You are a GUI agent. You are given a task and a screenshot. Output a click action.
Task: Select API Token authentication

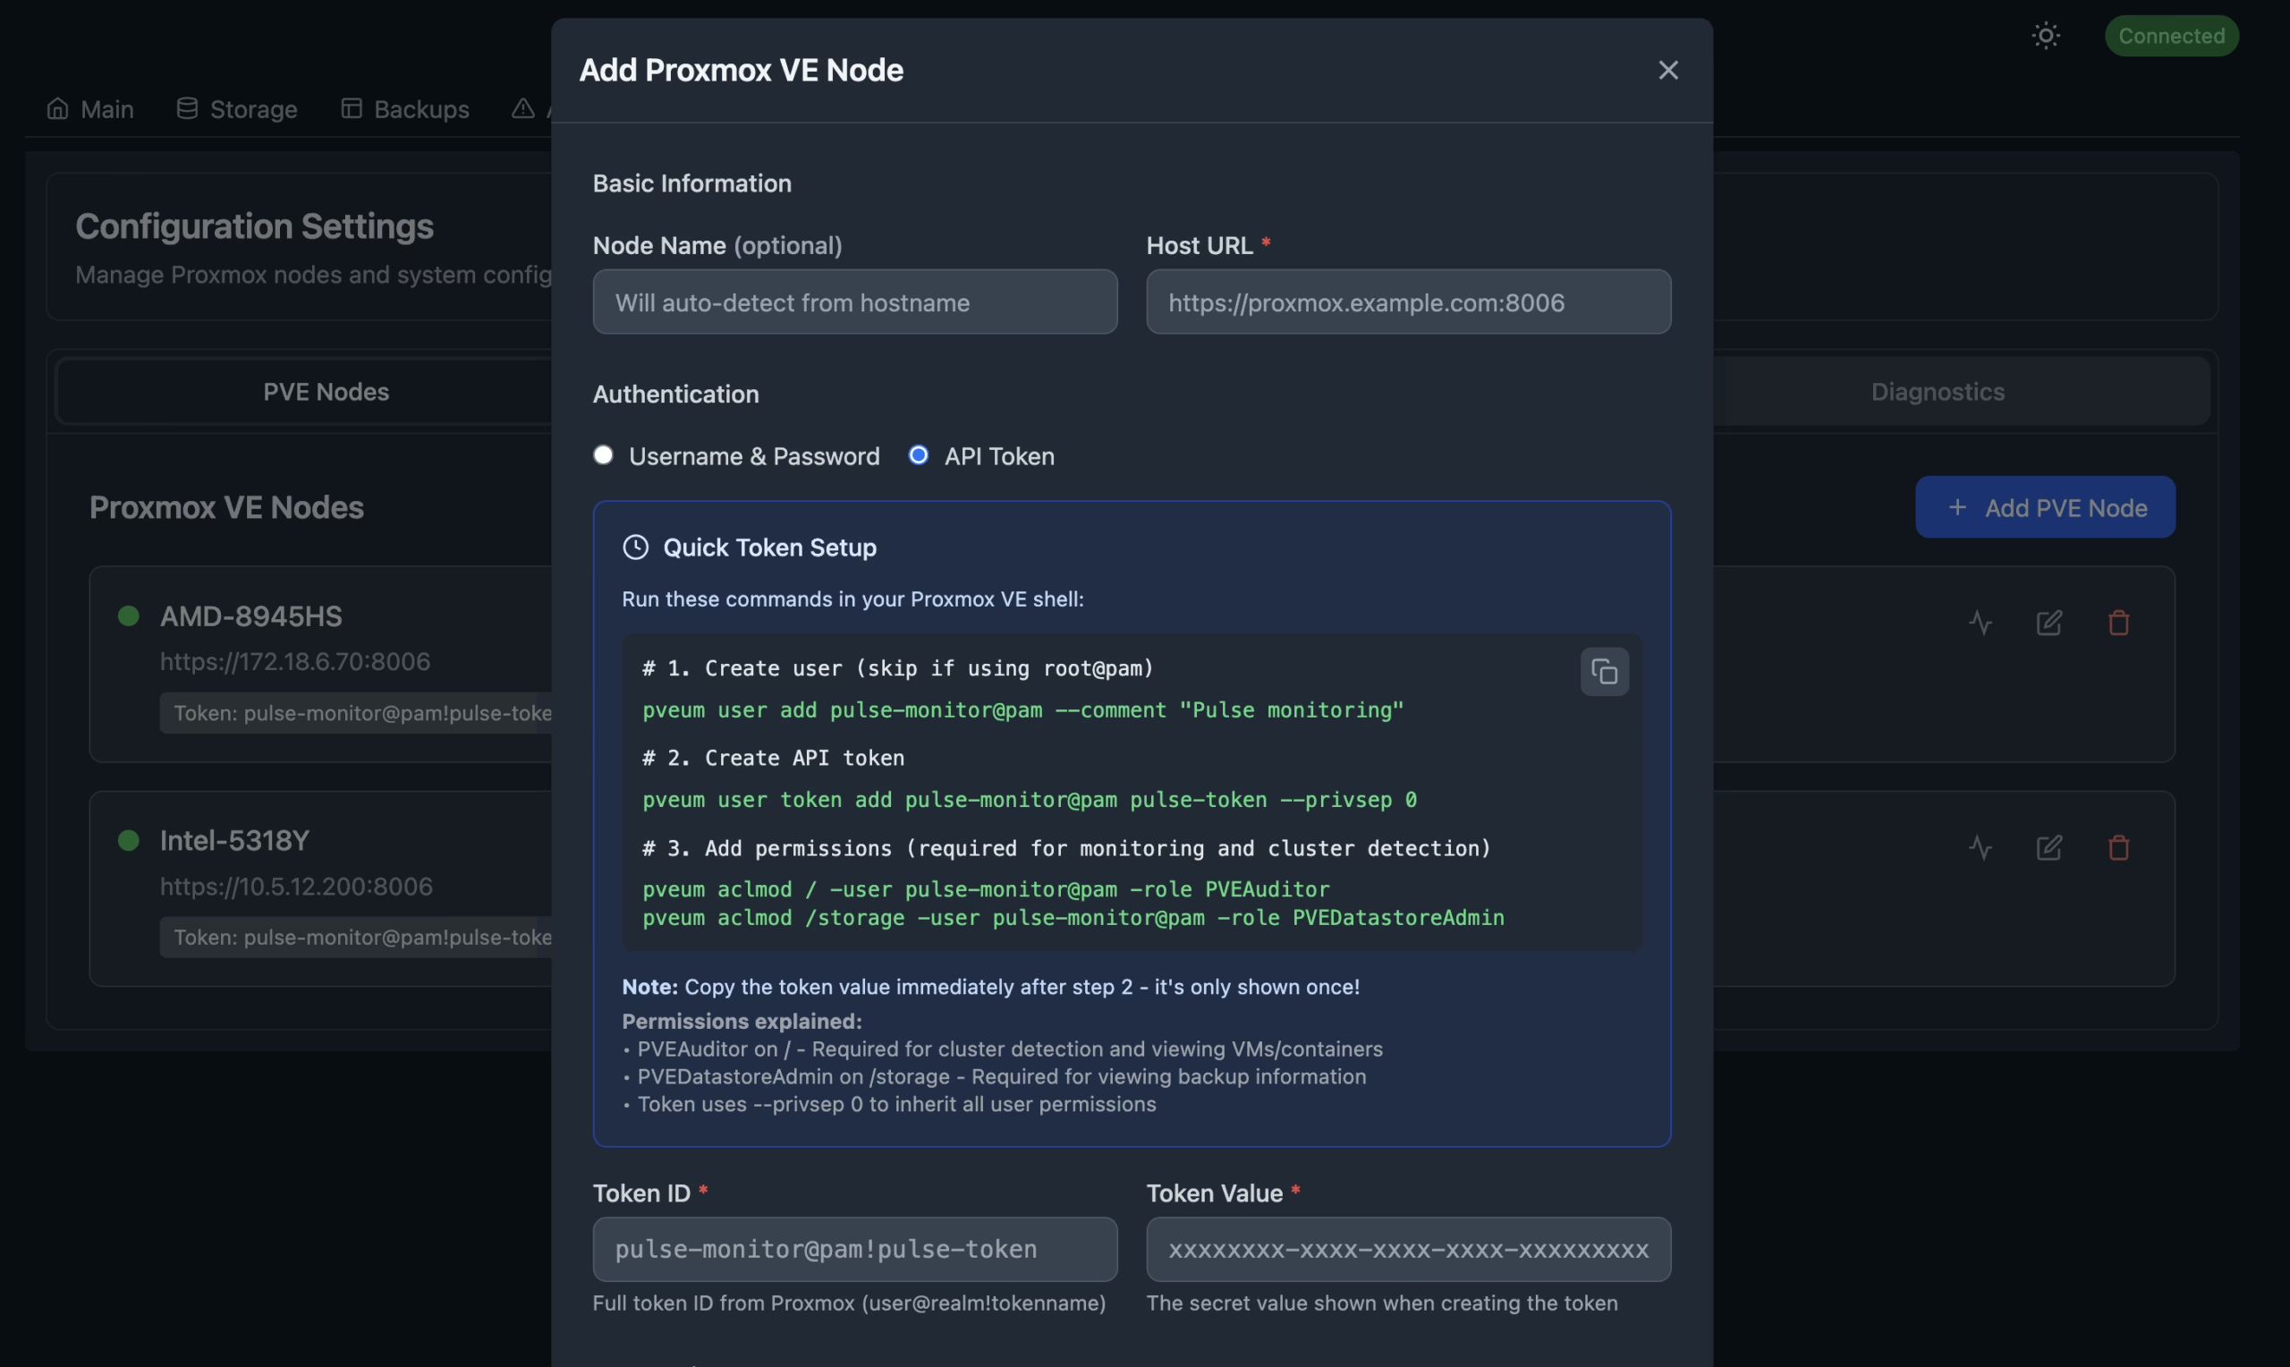[x=918, y=455]
